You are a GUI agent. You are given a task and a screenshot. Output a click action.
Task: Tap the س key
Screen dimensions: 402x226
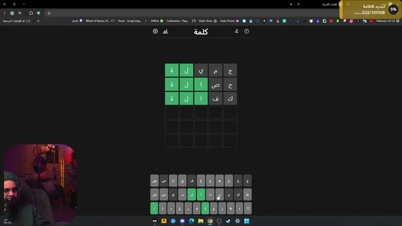(164, 195)
